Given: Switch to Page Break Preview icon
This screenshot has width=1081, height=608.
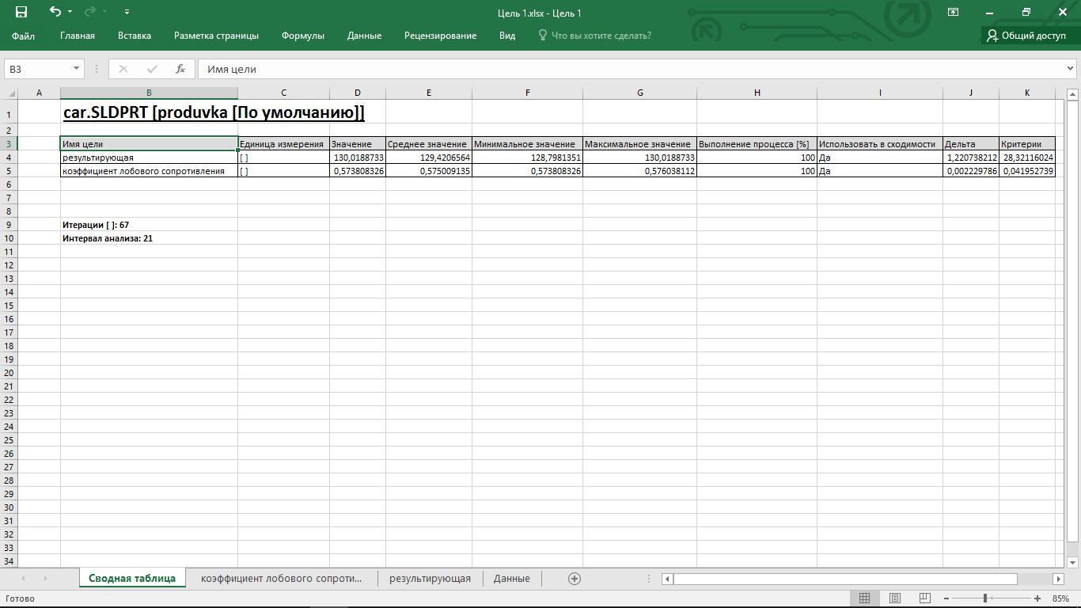Looking at the screenshot, I should click(924, 598).
